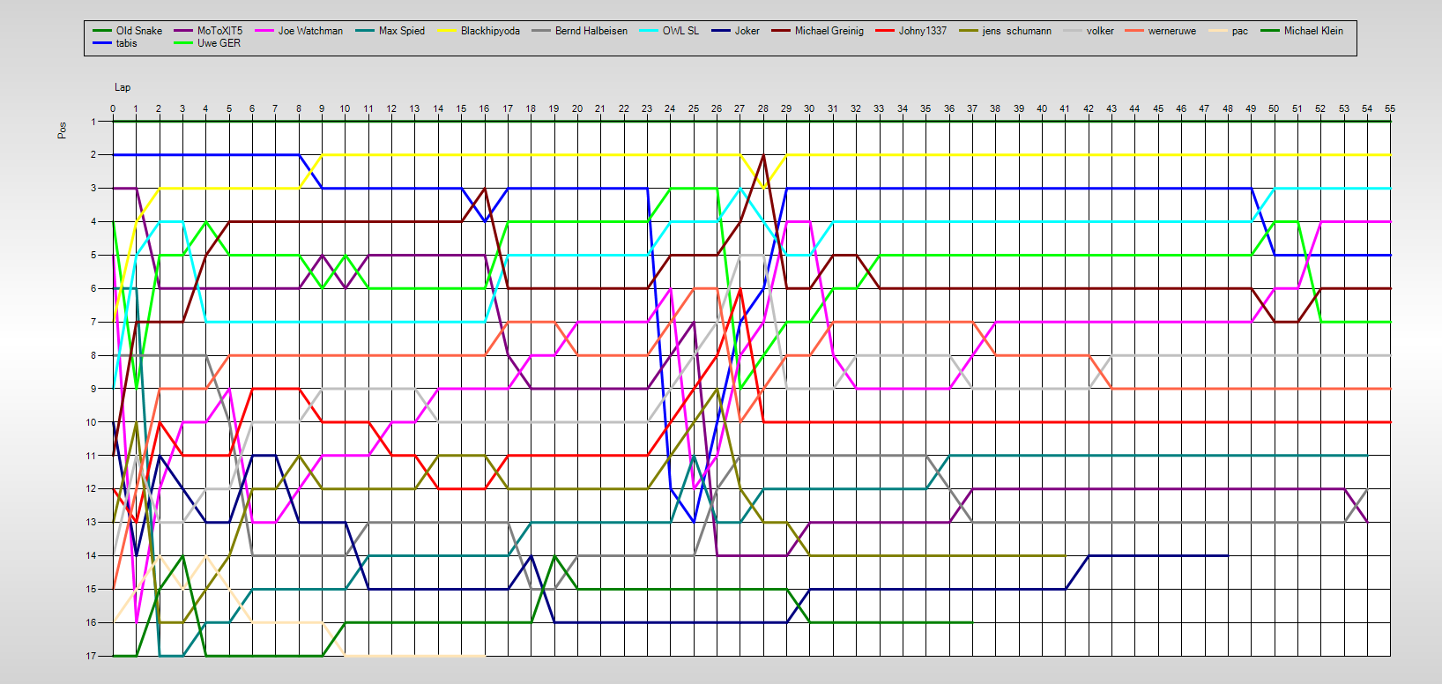
Task: Select position 4 on the Pos axis
Action: pyautogui.click(x=93, y=222)
